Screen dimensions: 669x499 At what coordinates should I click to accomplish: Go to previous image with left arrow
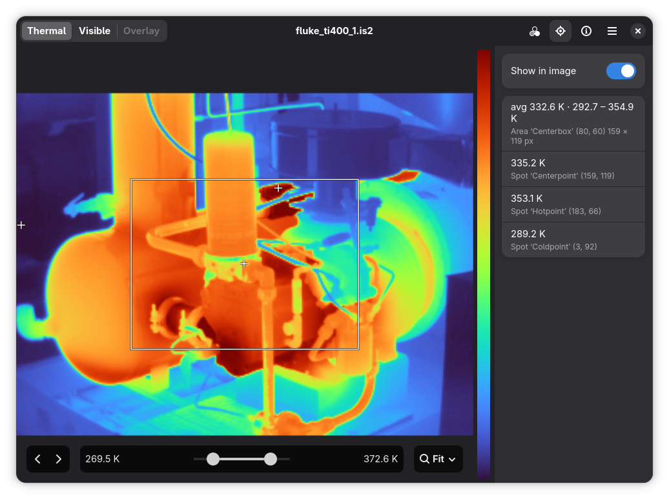pyautogui.click(x=37, y=459)
